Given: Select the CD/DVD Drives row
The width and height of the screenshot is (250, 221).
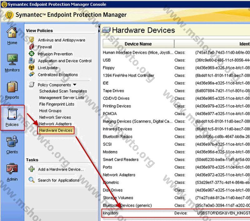Looking at the screenshot, I should 176,98.
